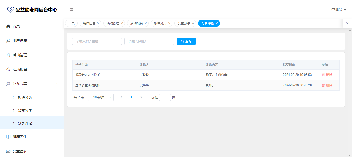Open the 管理员 account dropdown

[x=338, y=10]
